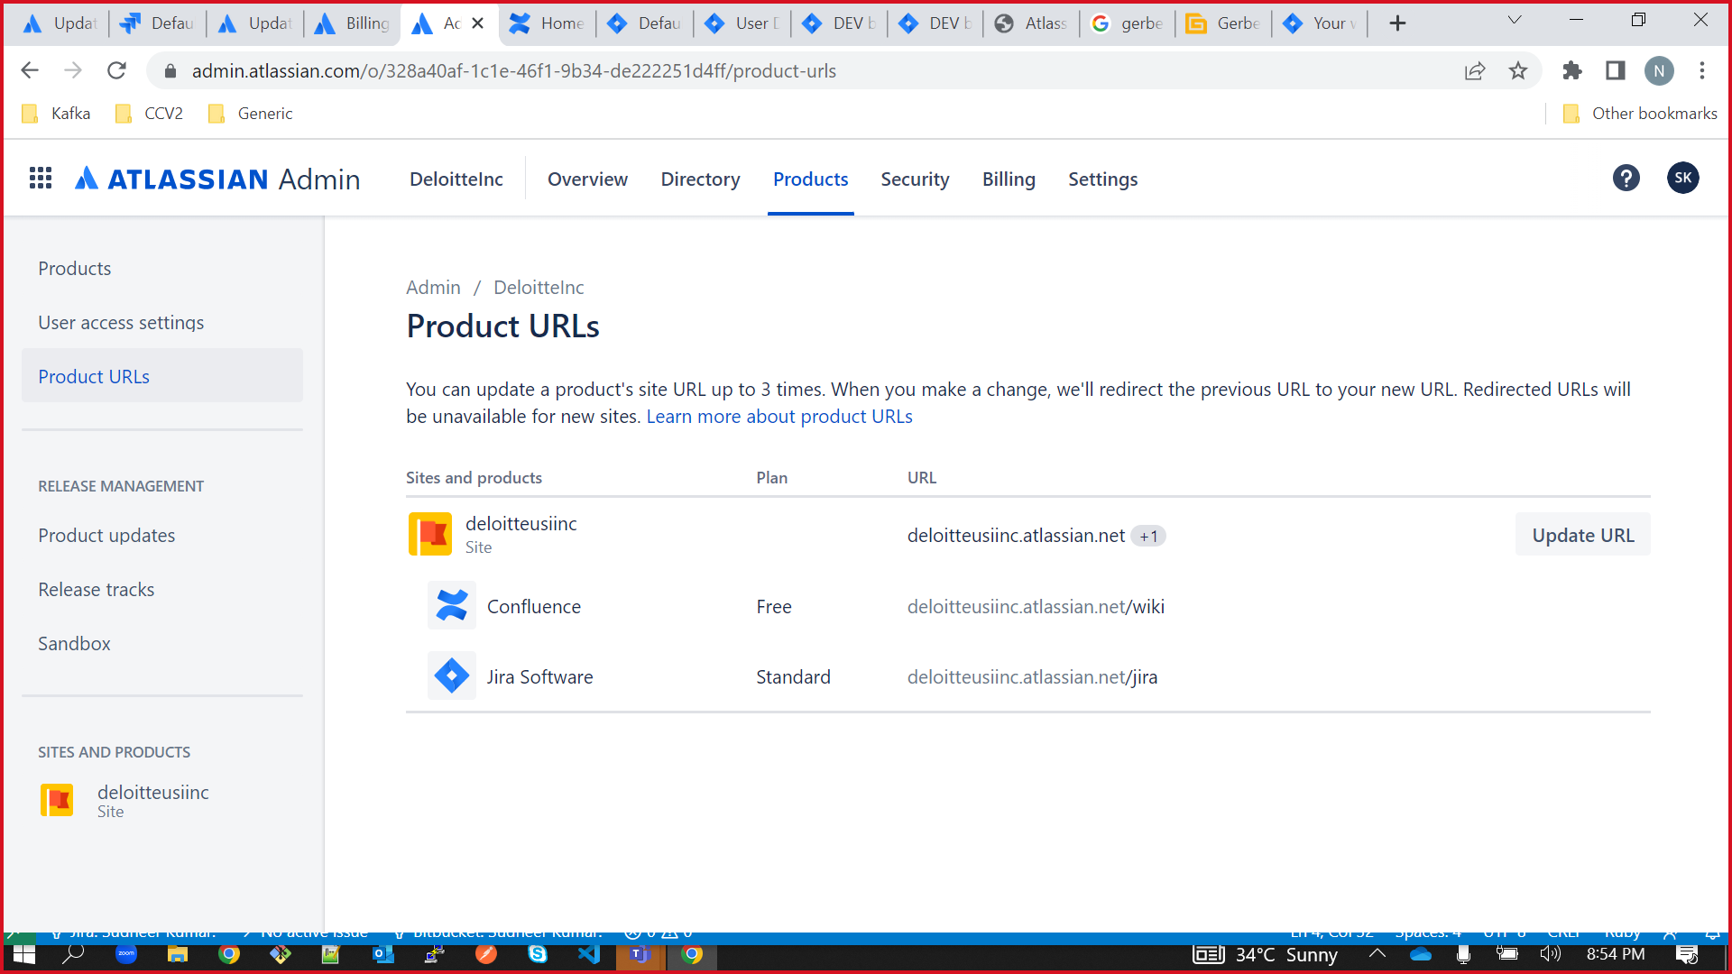
Task: Open Microsoft Teams from the taskbar
Action: (640, 955)
